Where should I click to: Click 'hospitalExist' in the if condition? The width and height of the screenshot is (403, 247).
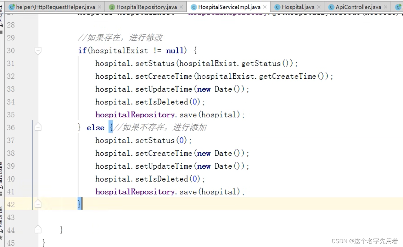pos(120,51)
